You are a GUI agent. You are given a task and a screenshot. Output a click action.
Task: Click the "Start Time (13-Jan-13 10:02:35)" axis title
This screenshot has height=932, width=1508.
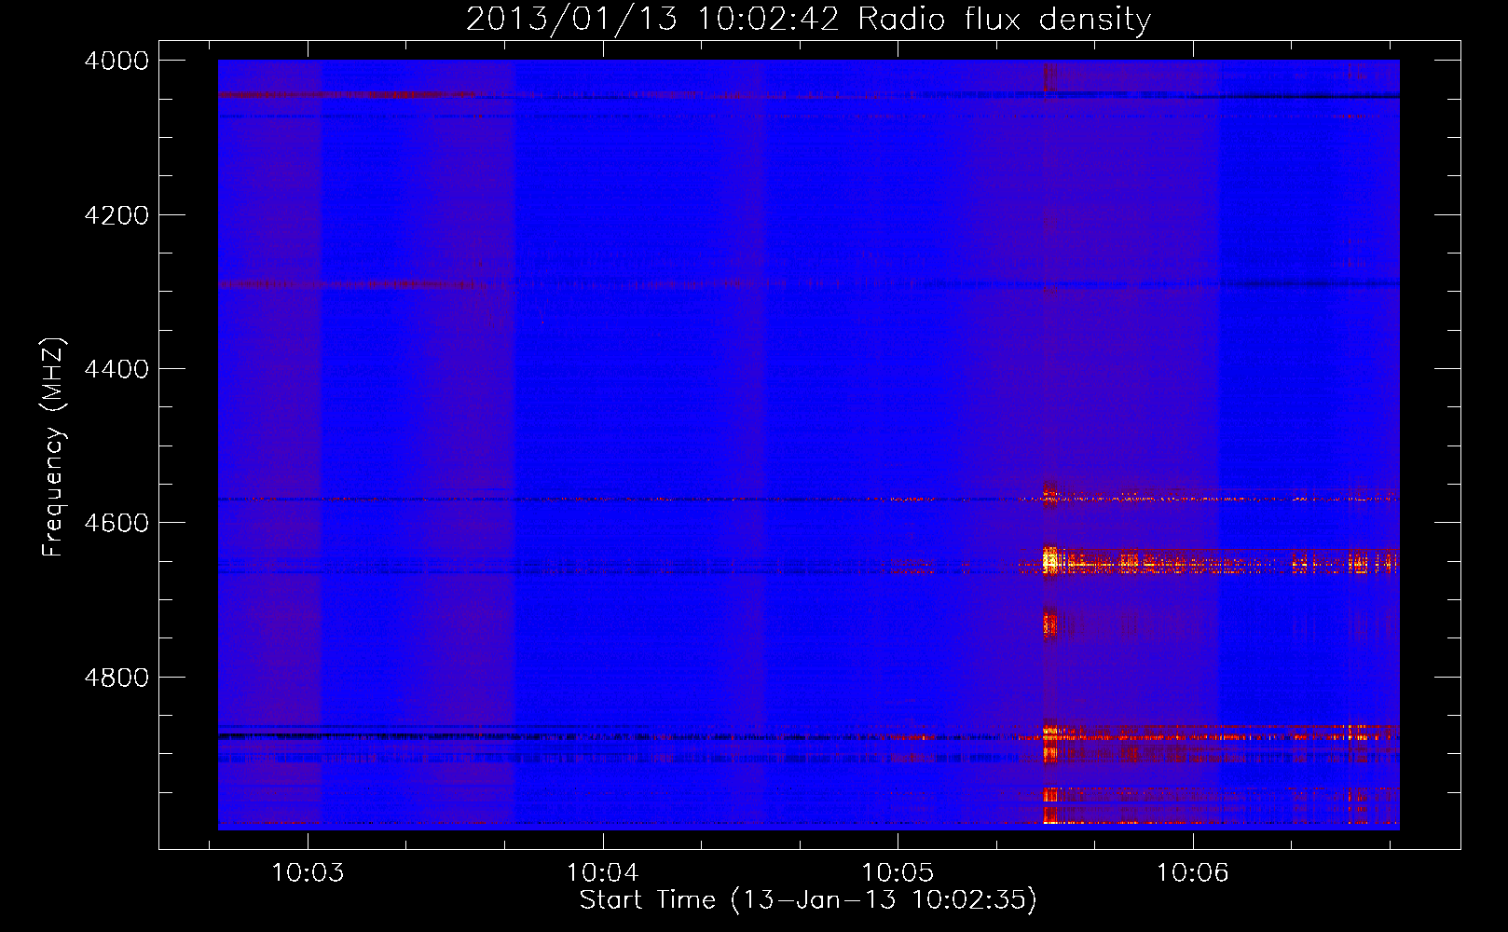click(808, 900)
